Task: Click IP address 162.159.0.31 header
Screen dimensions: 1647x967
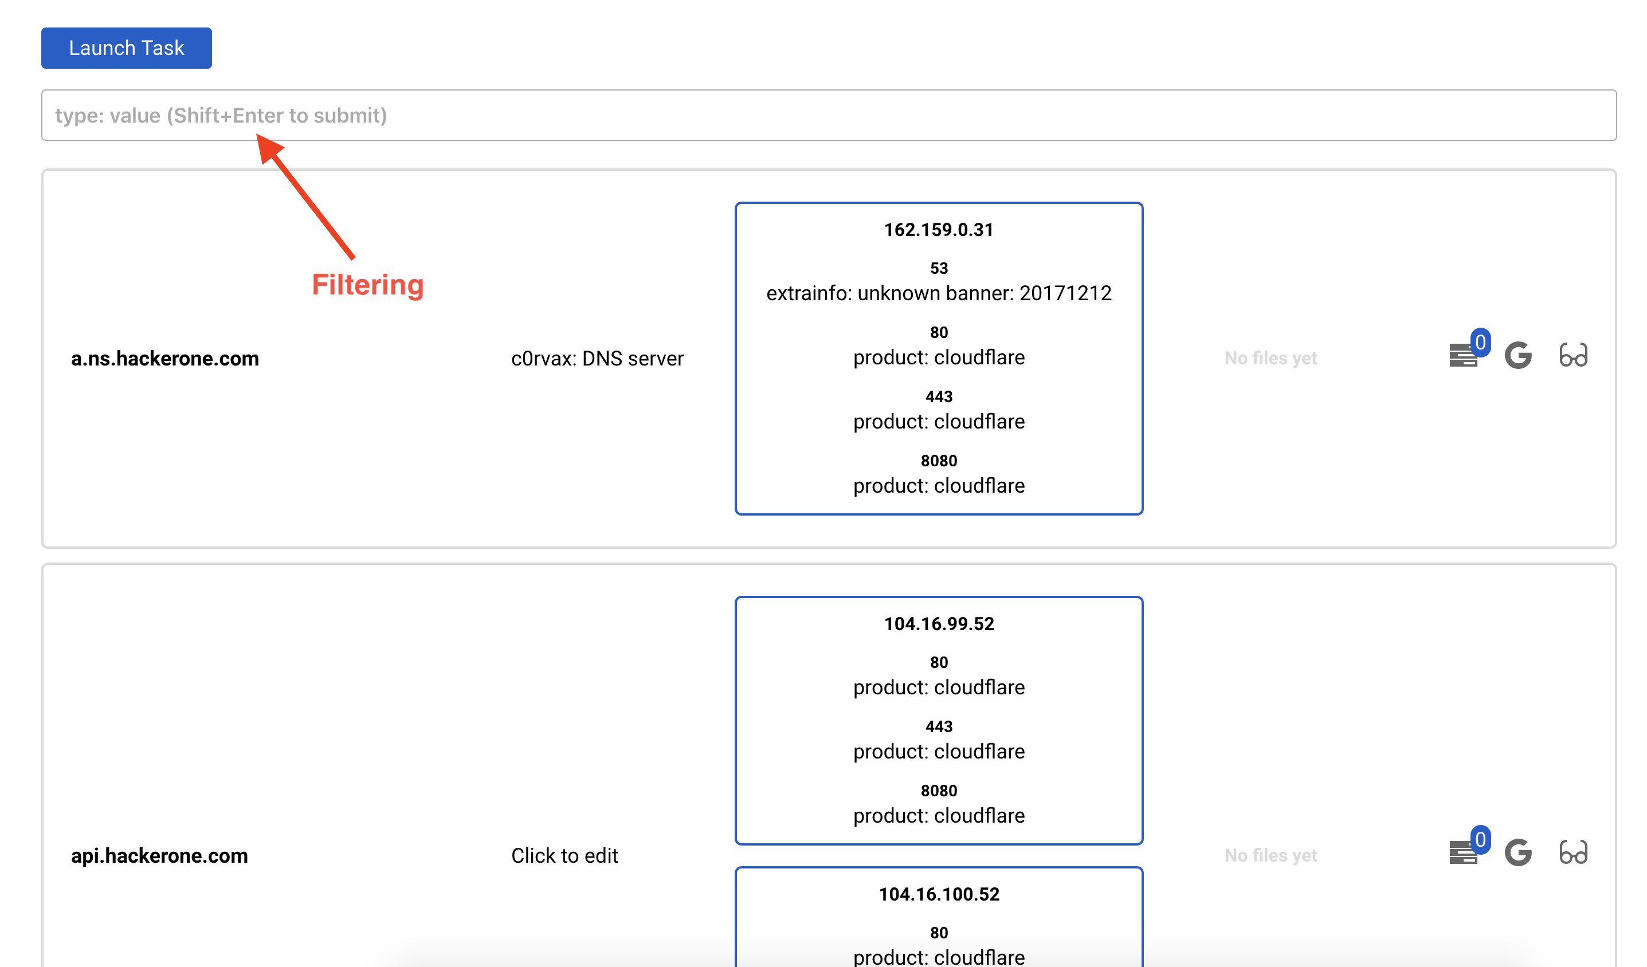Action: click(939, 230)
